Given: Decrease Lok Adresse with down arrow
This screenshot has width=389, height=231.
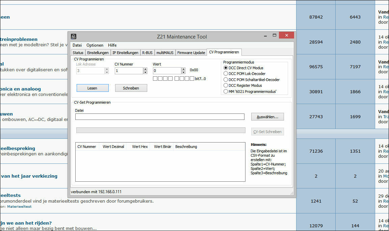Looking at the screenshot, I should (107, 73).
